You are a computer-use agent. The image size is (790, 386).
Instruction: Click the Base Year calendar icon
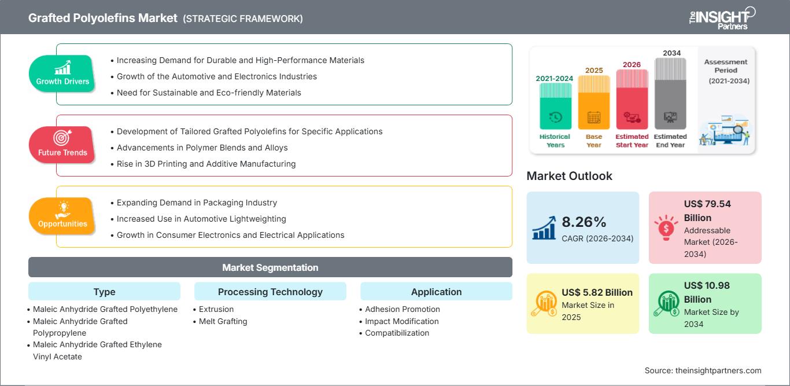594,117
